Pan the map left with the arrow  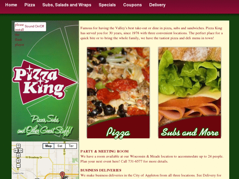[x=16, y=150]
